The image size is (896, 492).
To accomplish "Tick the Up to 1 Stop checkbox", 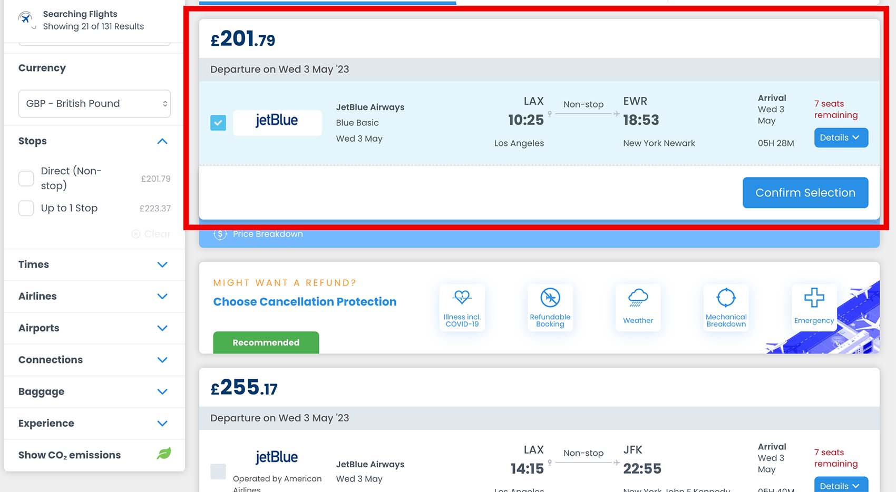I will click(26, 208).
